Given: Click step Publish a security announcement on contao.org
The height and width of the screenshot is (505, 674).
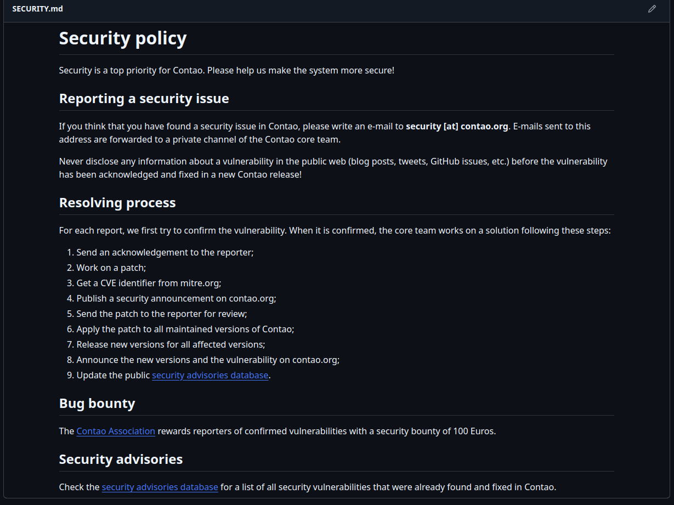Looking at the screenshot, I should tap(176, 298).
